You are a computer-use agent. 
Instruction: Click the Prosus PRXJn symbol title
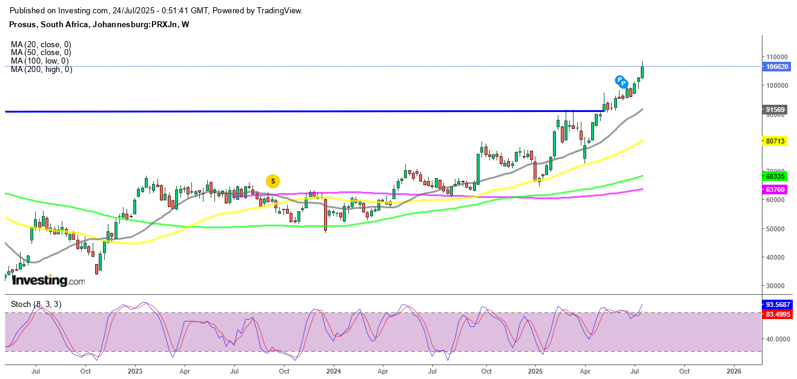coord(100,24)
